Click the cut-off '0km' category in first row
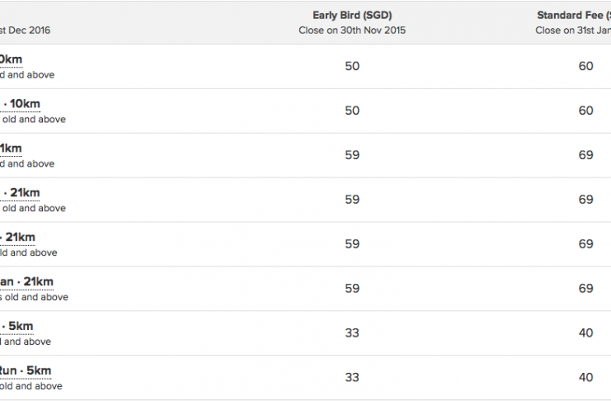Viewport: 611px width, 401px height. click(11, 59)
